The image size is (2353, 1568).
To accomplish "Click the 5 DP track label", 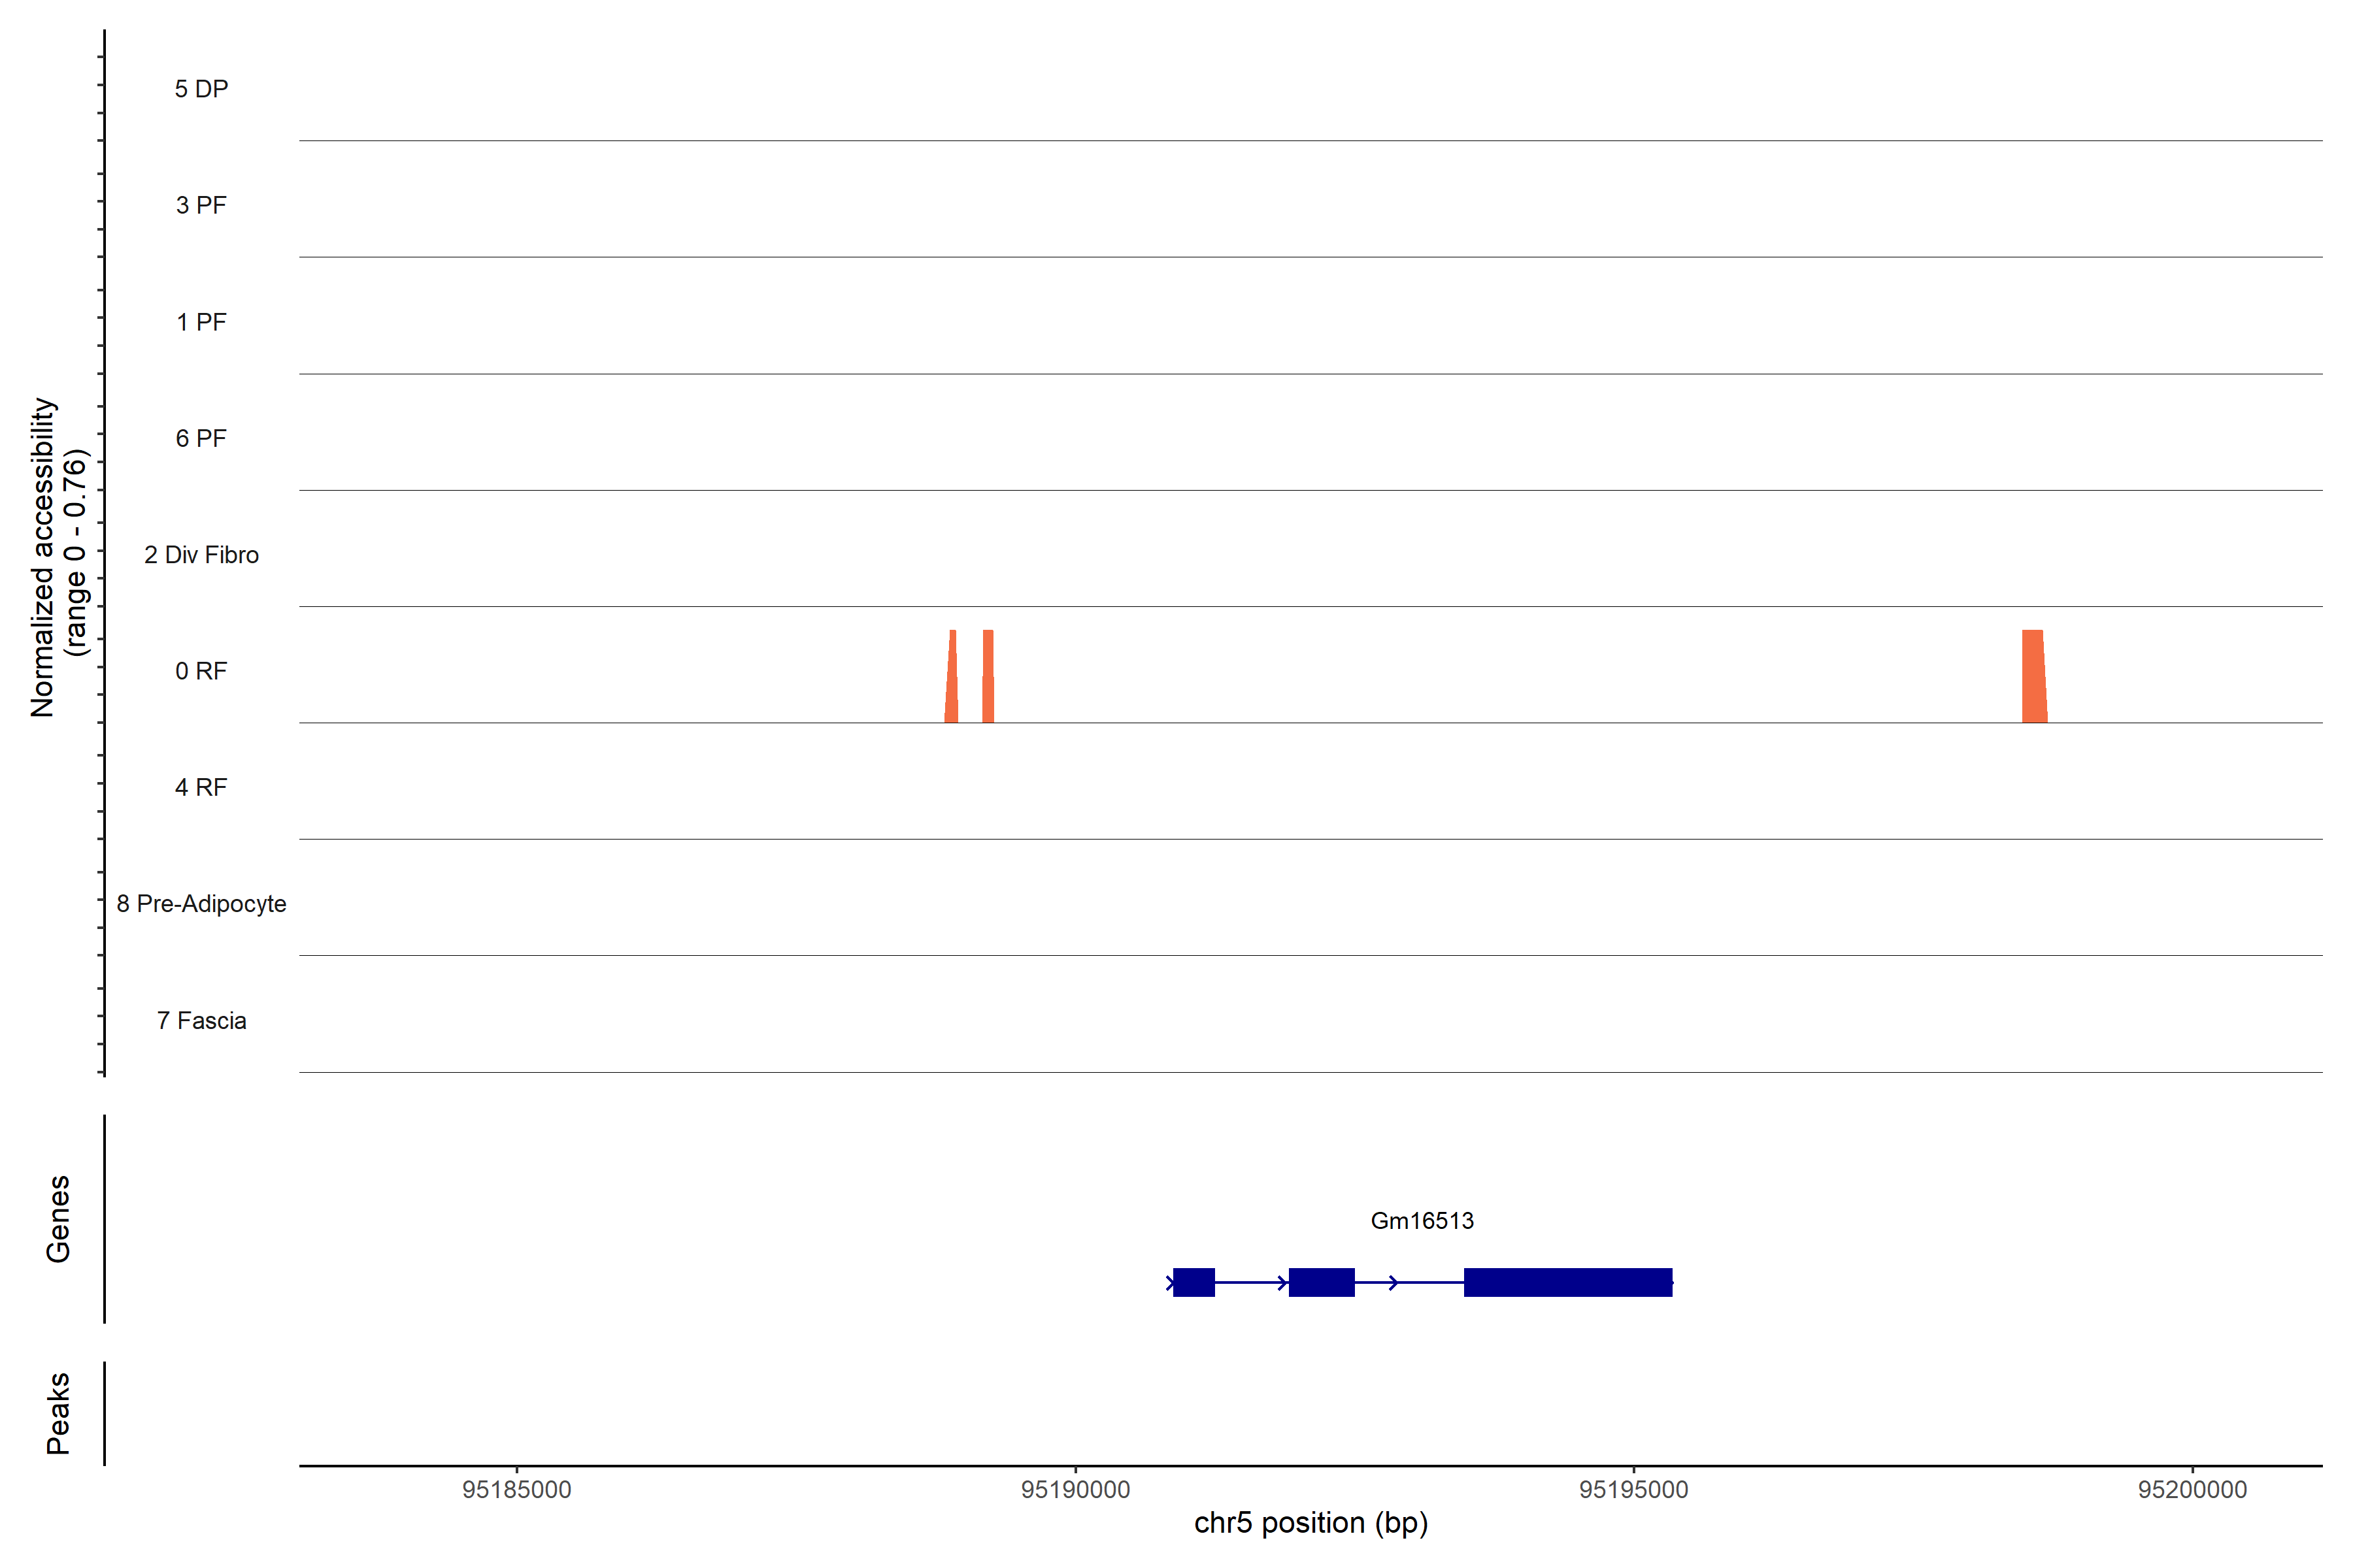I will (201, 89).
